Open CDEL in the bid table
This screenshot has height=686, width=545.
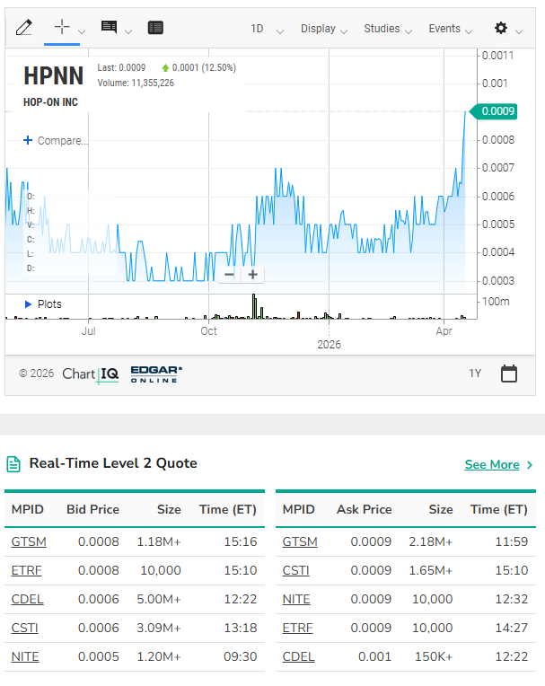[27, 599]
